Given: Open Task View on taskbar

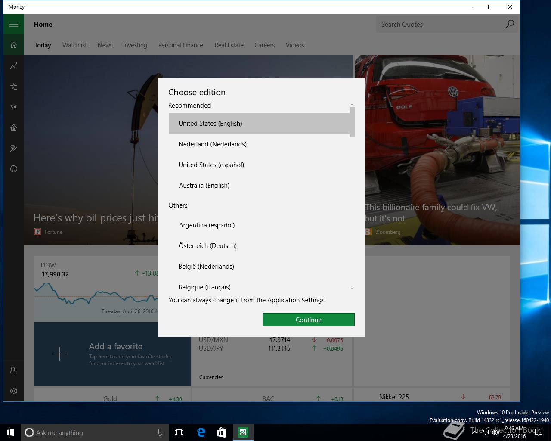Looking at the screenshot, I should click(179, 432).
